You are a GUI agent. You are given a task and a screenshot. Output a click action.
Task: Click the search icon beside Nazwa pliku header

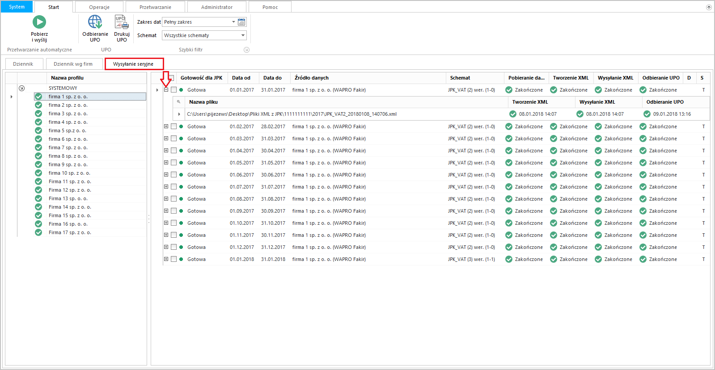click(x=178, y=102)
